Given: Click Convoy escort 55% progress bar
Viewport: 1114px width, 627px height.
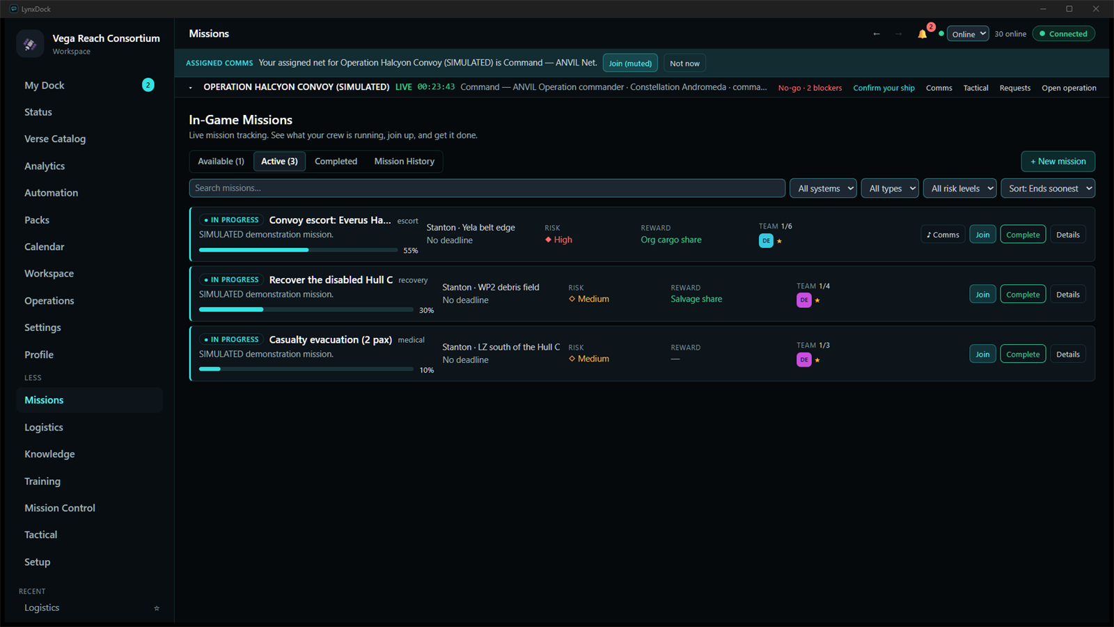Looking at the screenshot, I should point(298,249).
